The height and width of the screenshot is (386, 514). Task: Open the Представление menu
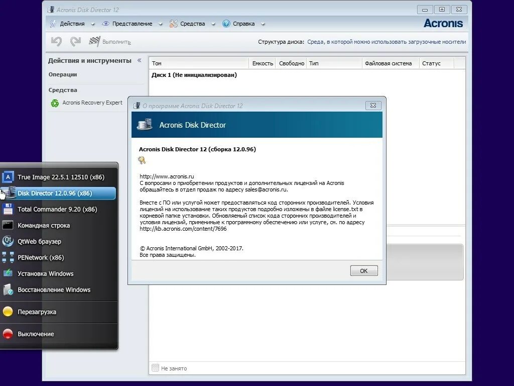point(132,24)
